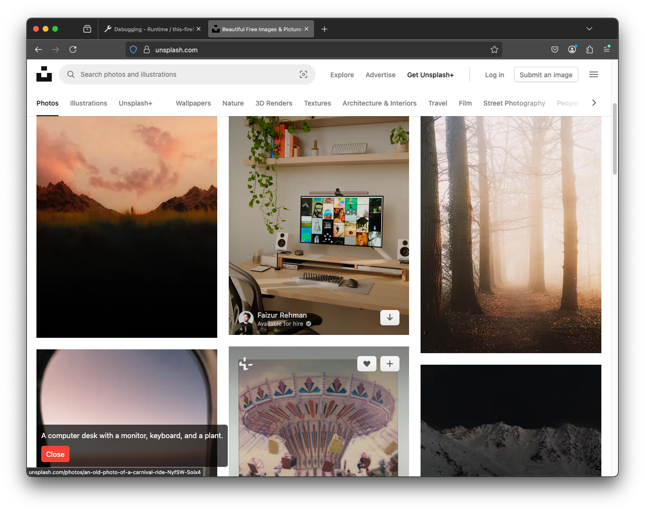Switch to Illustrations tab
This screenshot has height=512, width=645.
tap(89, 103)
